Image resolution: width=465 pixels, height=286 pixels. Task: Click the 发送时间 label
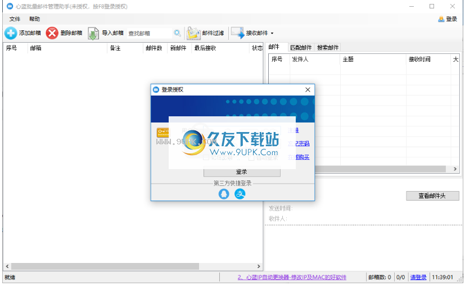pyautogui.click(x=281, y=208)
